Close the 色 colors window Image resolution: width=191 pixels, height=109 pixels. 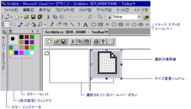point(38,31)
